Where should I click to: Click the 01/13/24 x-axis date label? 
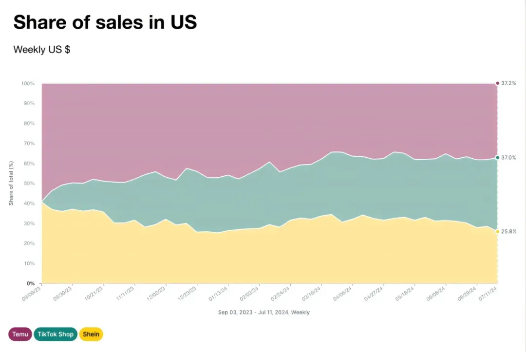click(218, 293)
